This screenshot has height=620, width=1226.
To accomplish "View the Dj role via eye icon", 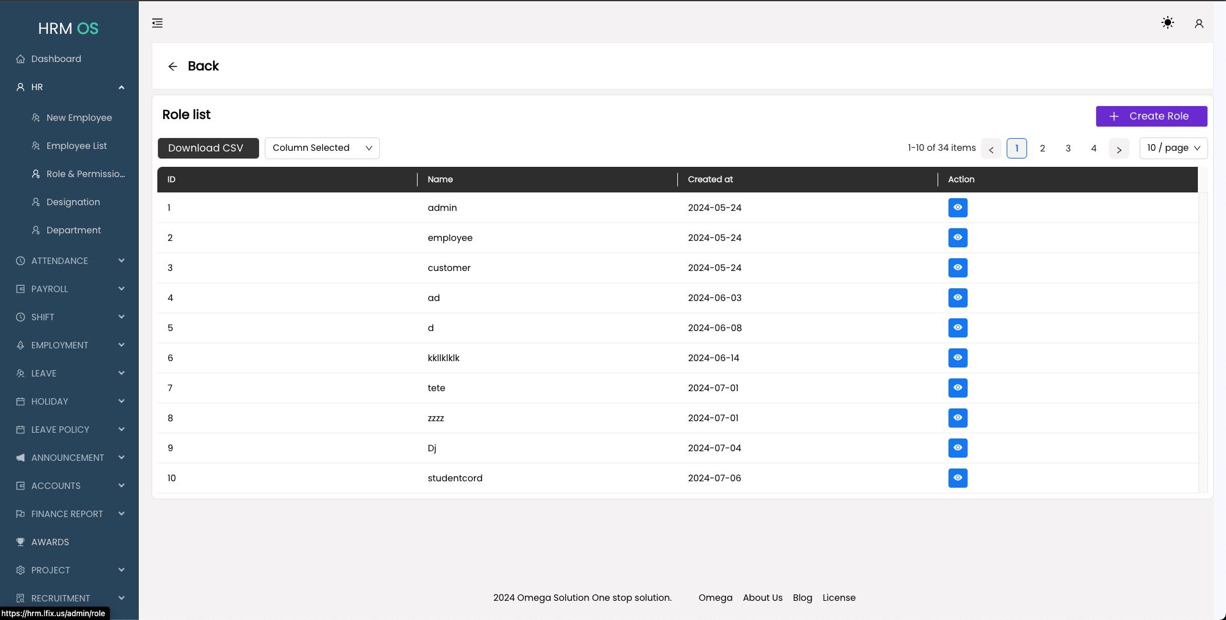I will (957, 448).
